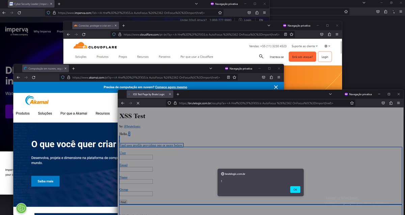405x215 pixels.
Task: Open new tab in Cloudflare window
Action: coord(124,26)
